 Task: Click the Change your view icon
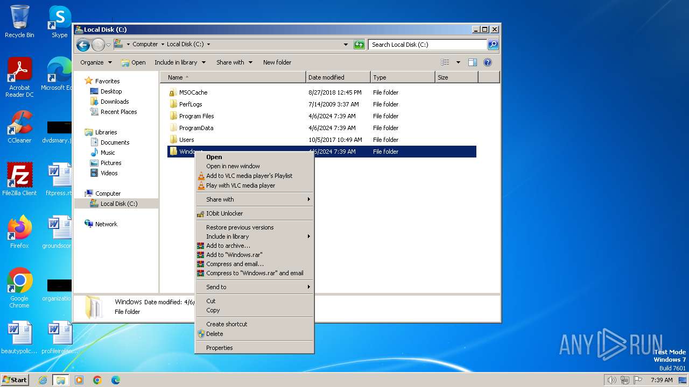pyautogui.click(x=445, y=62)
